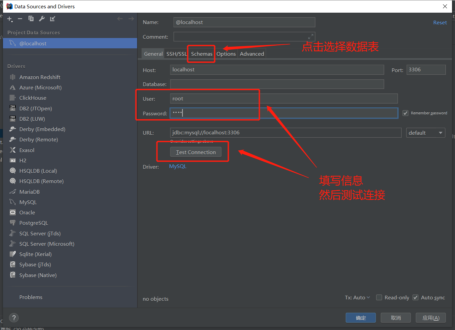Image resolution: width=455 pixels, height=330 pixels.
Task: Click the Reset link
Action: pos(440,23)
